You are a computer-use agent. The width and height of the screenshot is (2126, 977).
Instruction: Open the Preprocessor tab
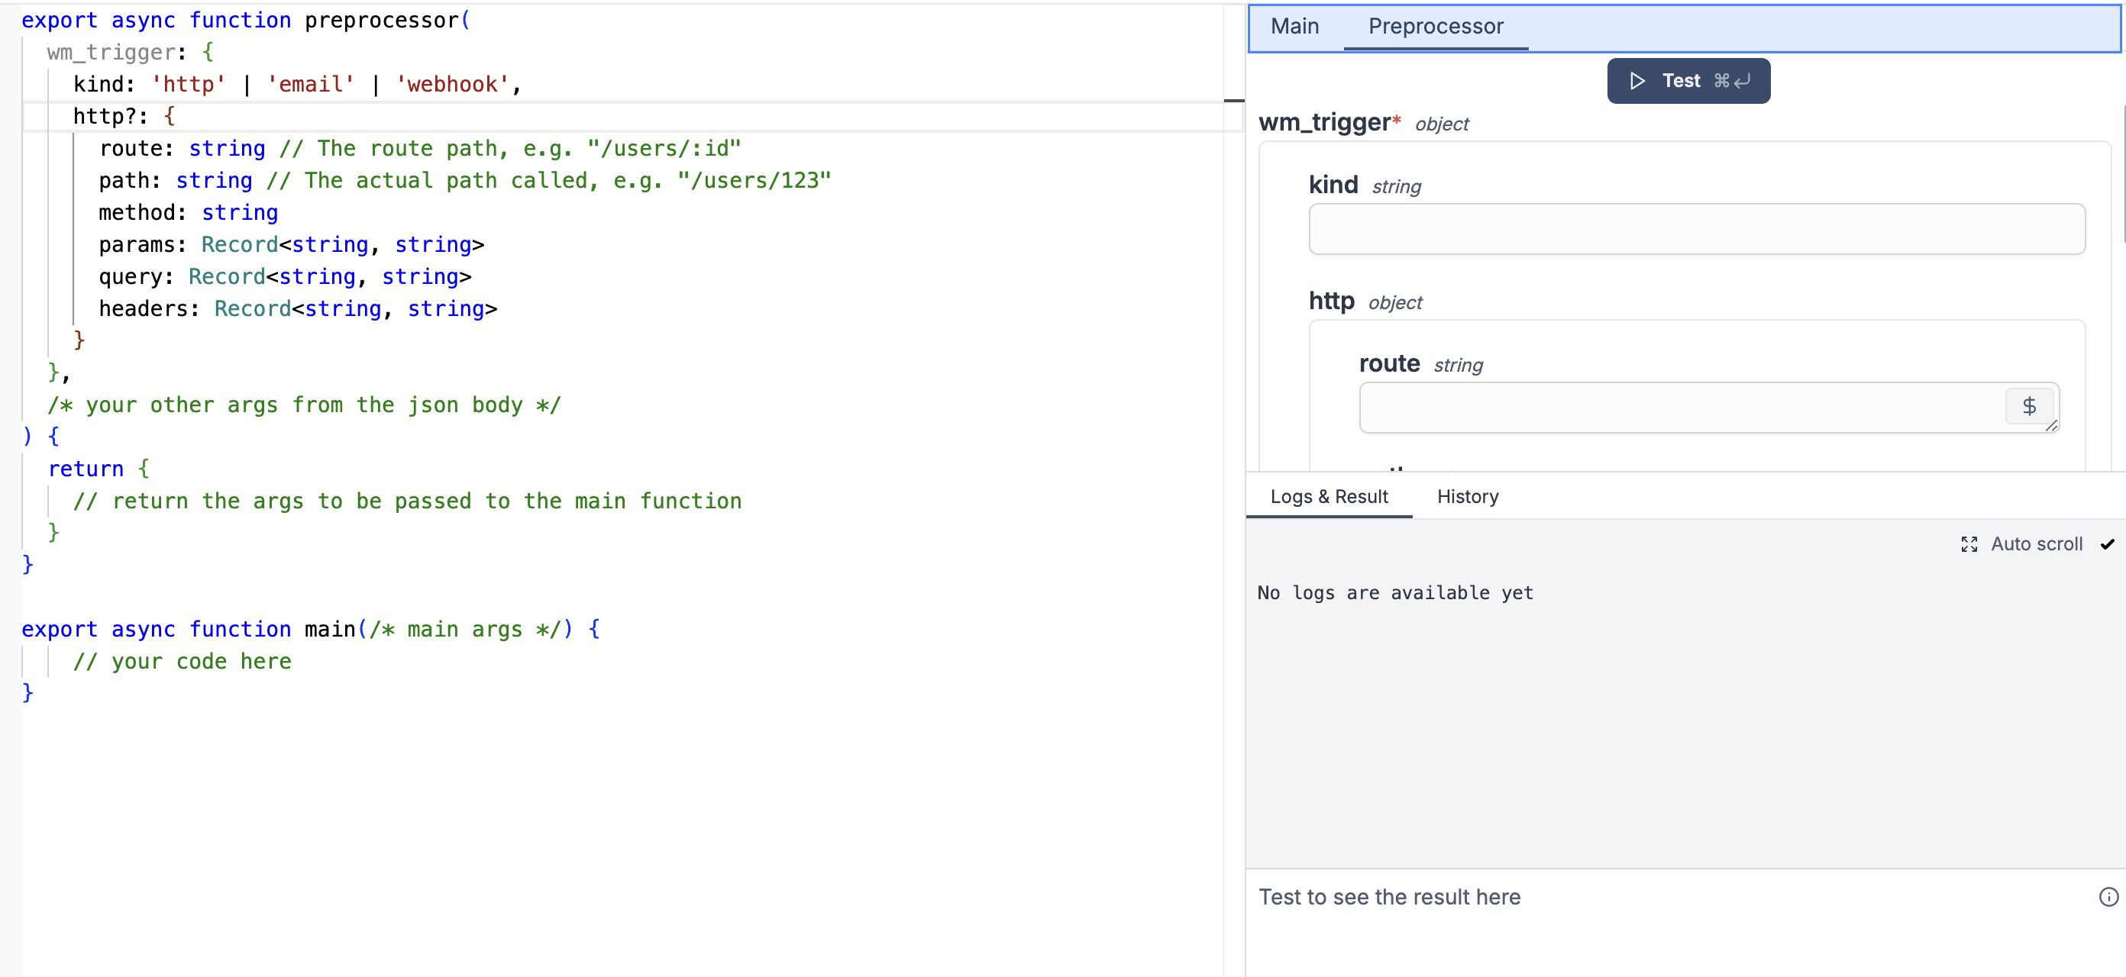(1436, 26)
